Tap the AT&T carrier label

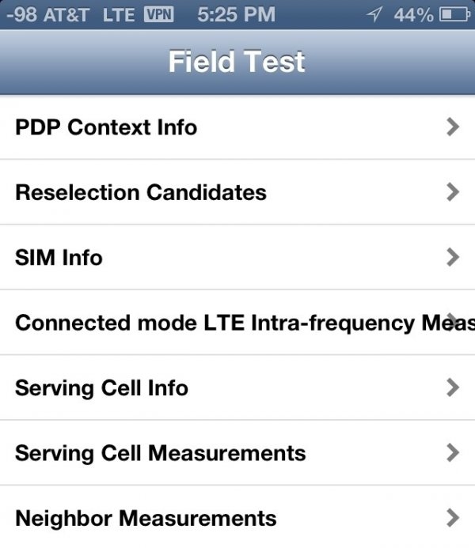coord(66,14)
